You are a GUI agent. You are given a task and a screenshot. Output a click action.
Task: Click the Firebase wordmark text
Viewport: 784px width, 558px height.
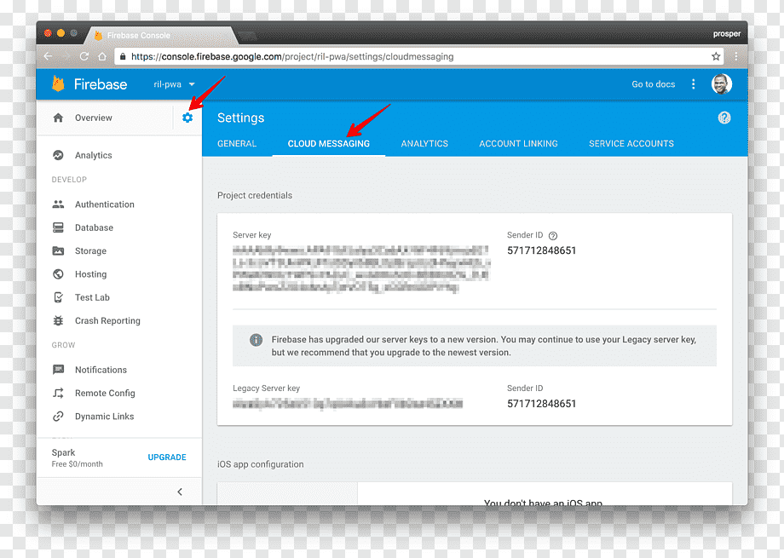coord(101,84)
